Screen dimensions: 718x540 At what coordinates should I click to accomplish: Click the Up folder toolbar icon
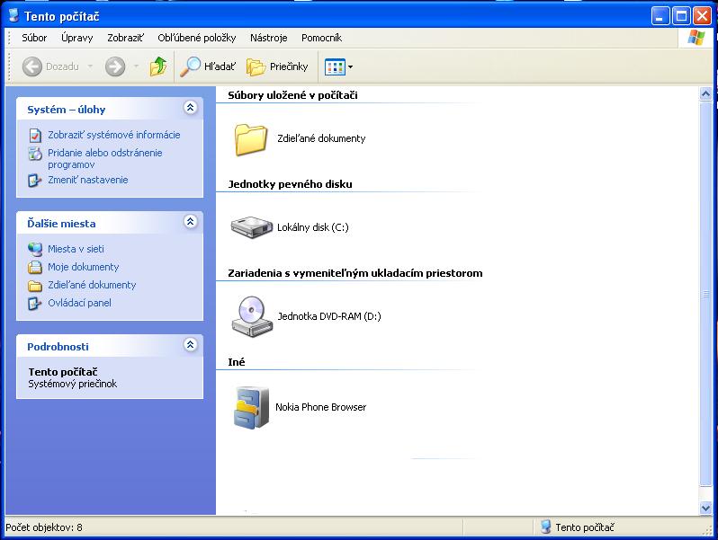tap(158, 66)
